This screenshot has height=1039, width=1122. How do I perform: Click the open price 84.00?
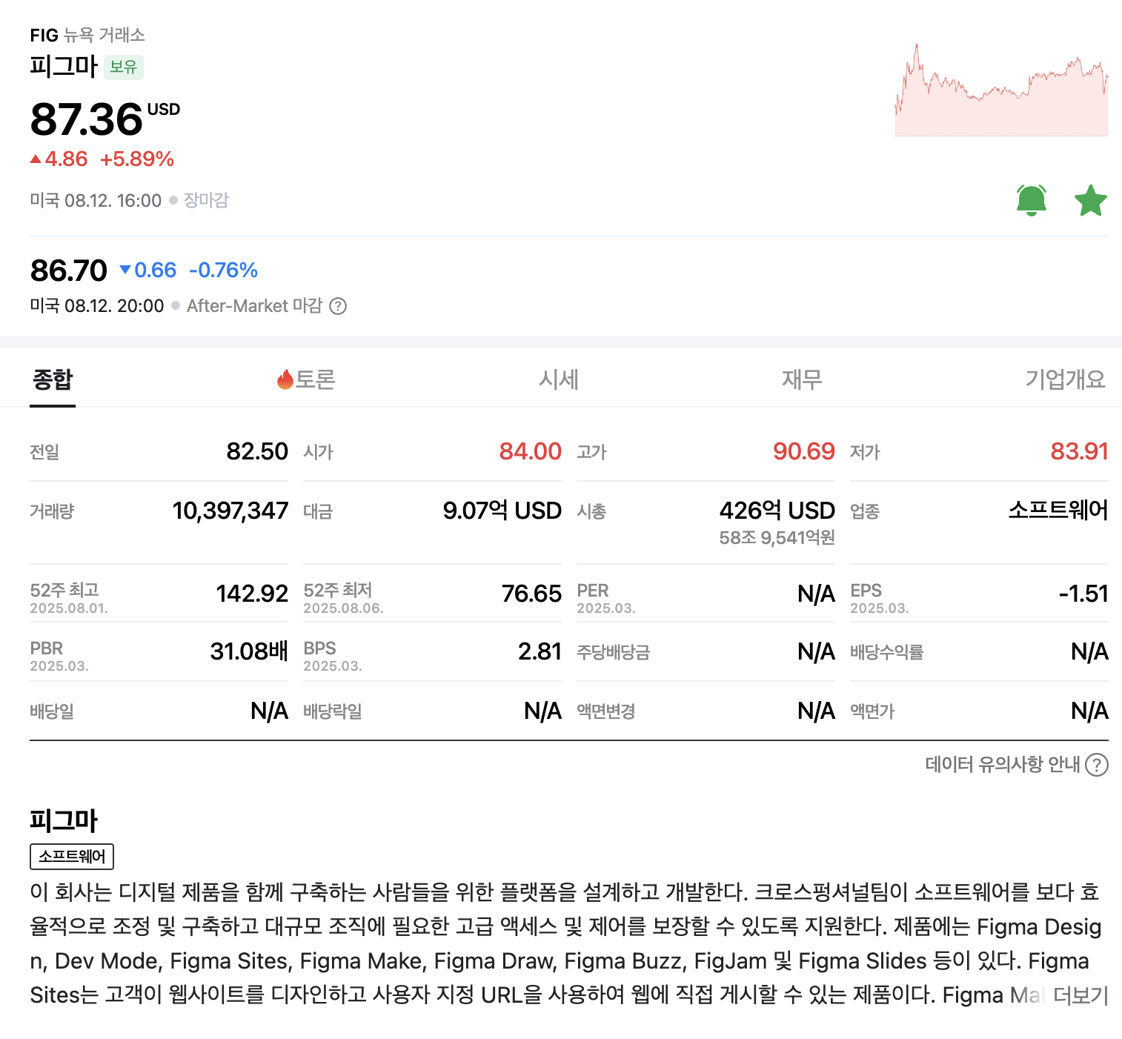coord(531,451)
